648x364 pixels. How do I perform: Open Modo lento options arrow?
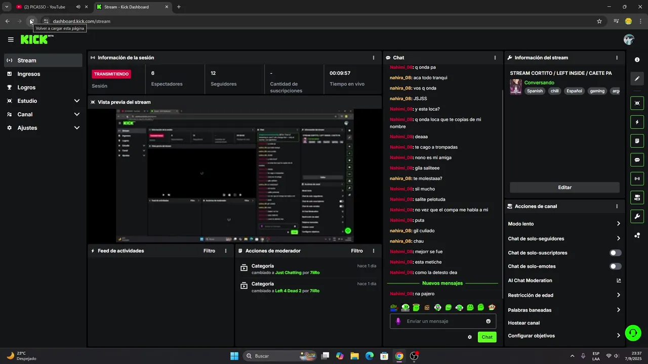click(618, 223)
